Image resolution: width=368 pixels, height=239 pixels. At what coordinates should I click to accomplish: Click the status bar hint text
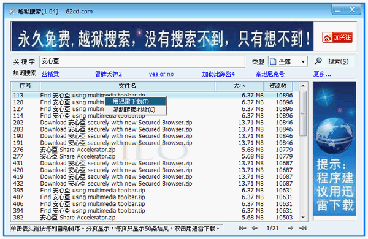coord(115,229)
